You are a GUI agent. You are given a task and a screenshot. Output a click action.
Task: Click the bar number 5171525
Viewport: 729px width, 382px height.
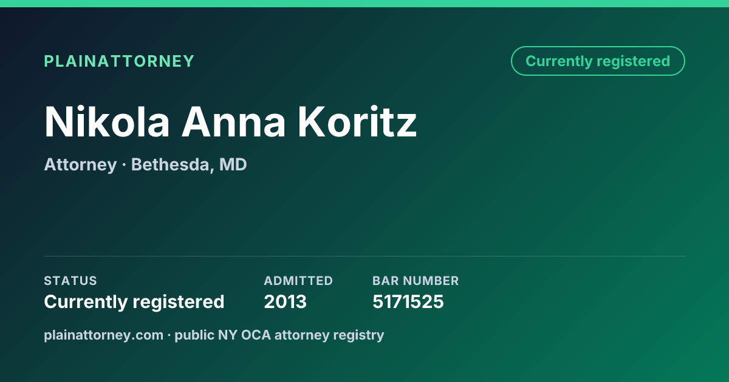(408, 301)
